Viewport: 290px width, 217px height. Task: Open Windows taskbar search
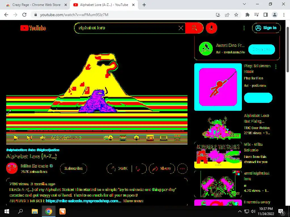coord(20,211)
